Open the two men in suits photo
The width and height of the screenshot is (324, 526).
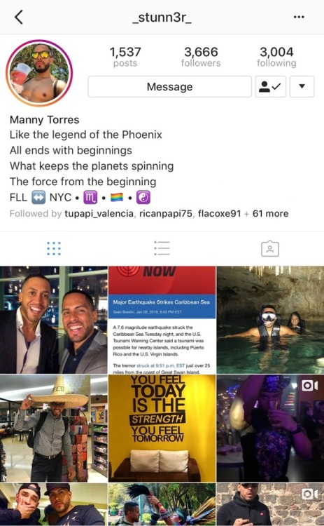[54, 320]
